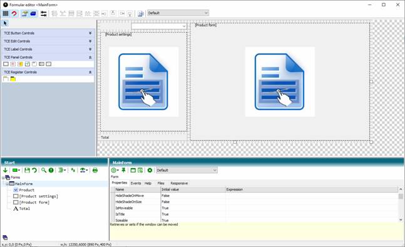Click the IsMoveable initial value cell
405x247 pixels.
coord(193,208)
